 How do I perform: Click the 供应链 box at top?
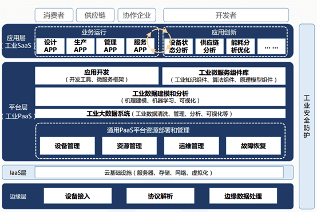95,15
